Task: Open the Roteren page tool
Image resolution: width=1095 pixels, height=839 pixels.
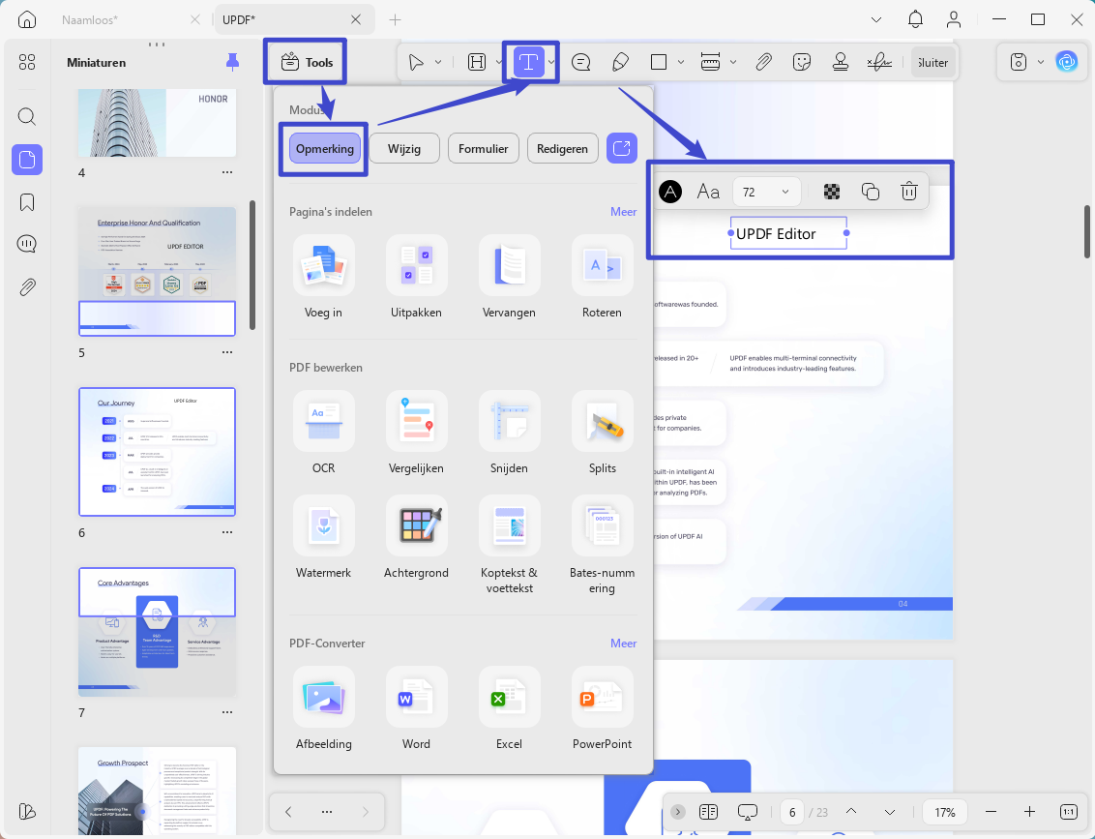Action: pos(602,278)
